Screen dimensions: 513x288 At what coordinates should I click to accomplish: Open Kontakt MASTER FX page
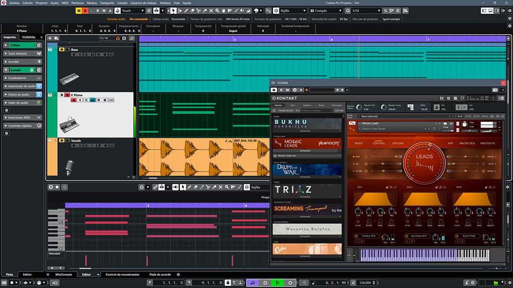(487, 143)
